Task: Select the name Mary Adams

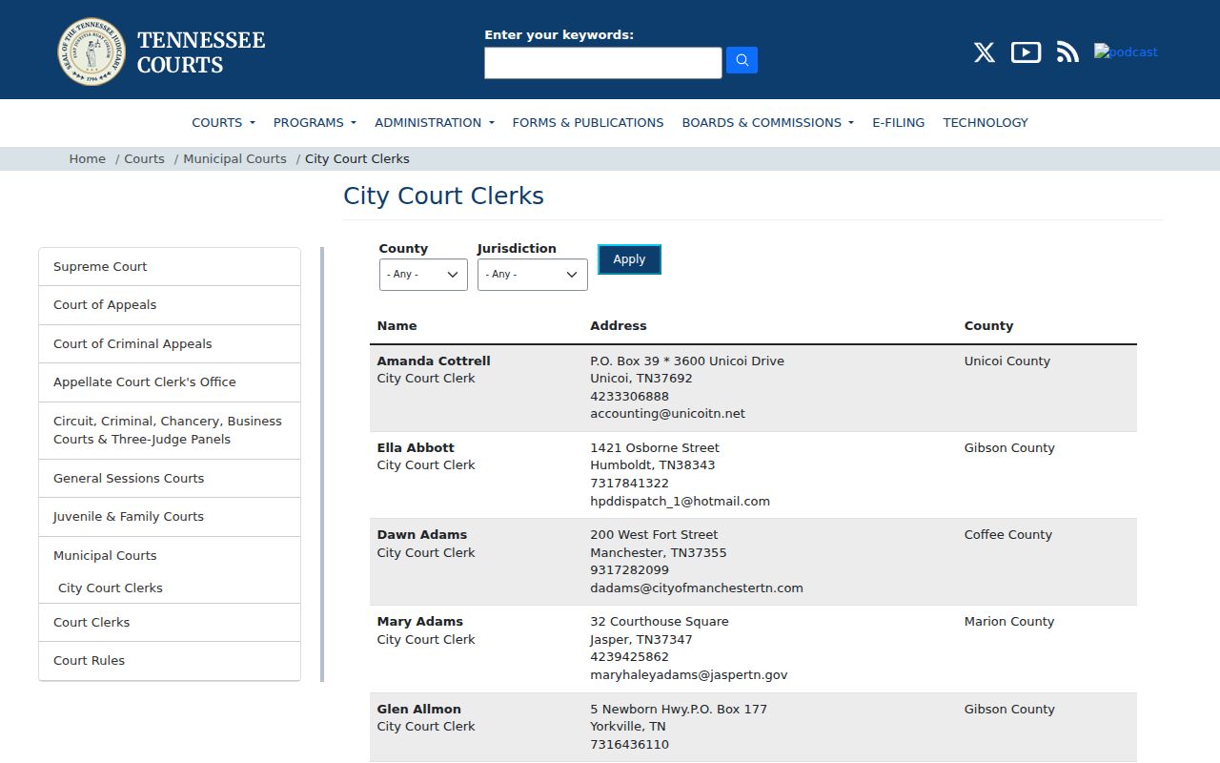Action: 420,622
